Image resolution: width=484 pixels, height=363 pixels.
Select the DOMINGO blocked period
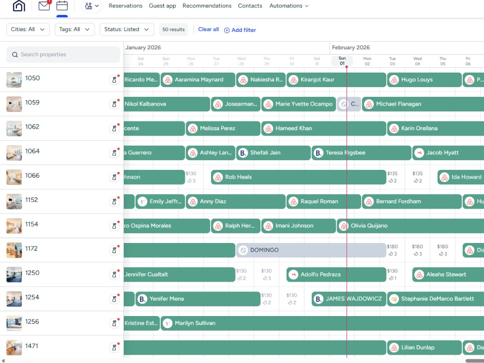[x=311, y=250]
